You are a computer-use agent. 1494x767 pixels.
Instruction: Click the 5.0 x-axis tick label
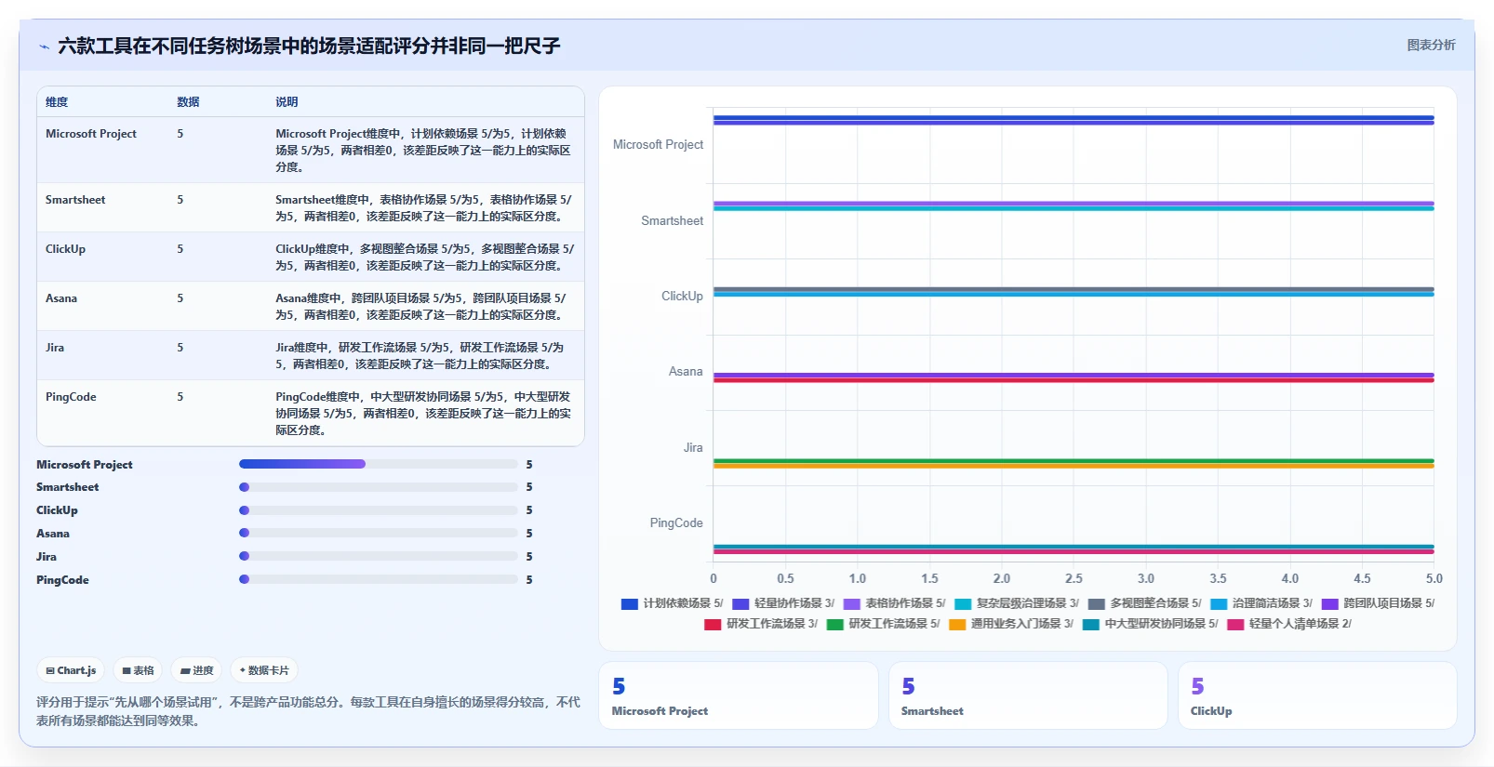(1434, 578)
